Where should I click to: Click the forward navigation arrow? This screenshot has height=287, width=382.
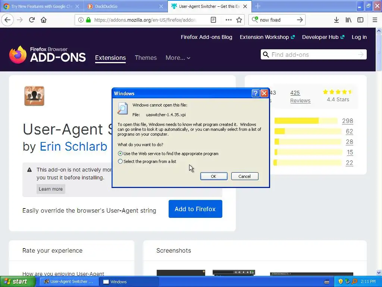coord(20,20)
